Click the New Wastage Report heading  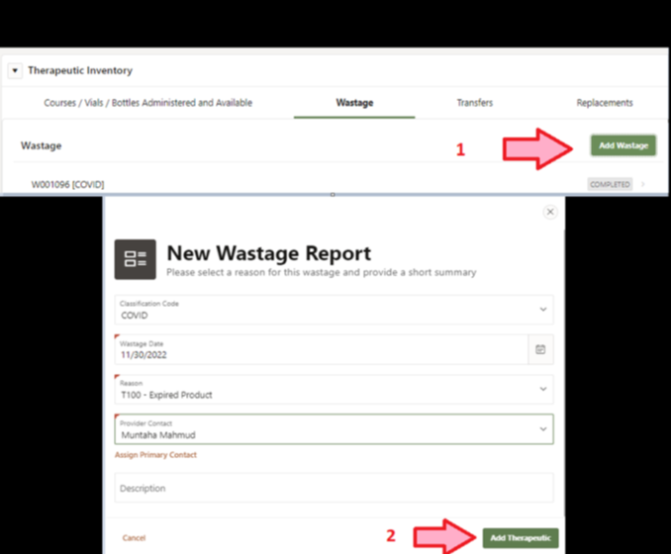(269, 253)
